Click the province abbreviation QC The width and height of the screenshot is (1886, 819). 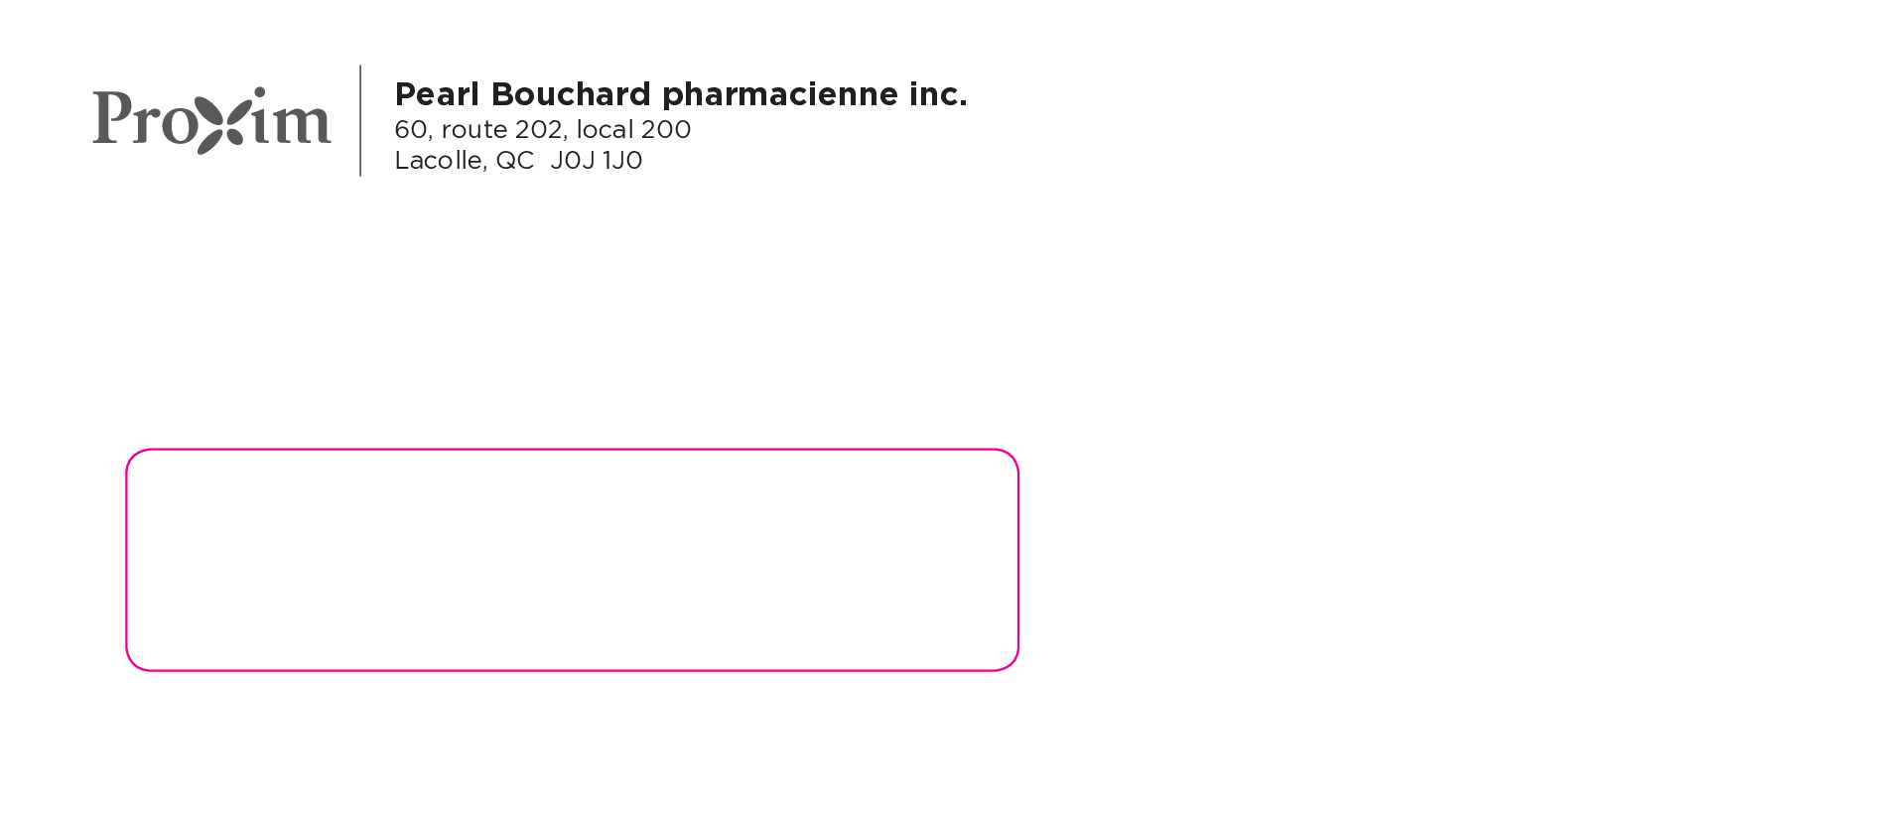tap(514, 161)
